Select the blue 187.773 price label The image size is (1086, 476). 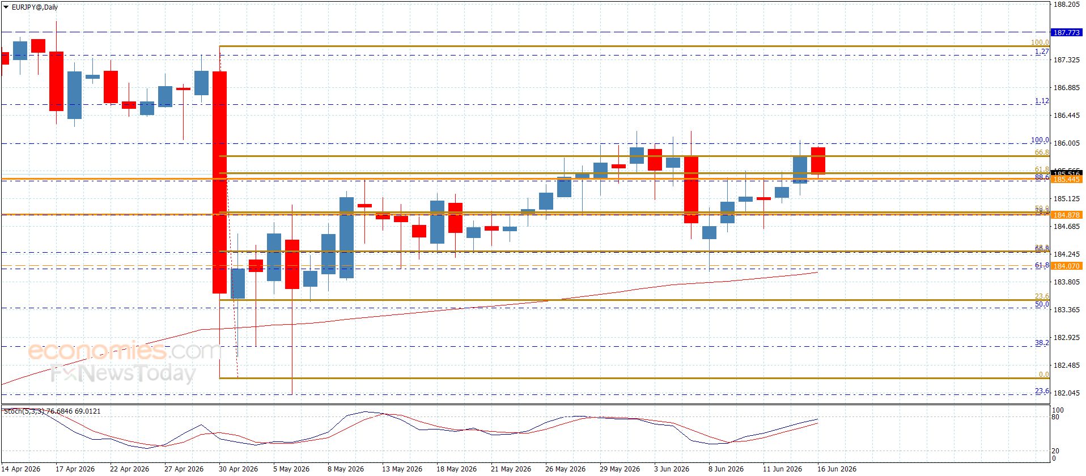(x=1066, y=32)
